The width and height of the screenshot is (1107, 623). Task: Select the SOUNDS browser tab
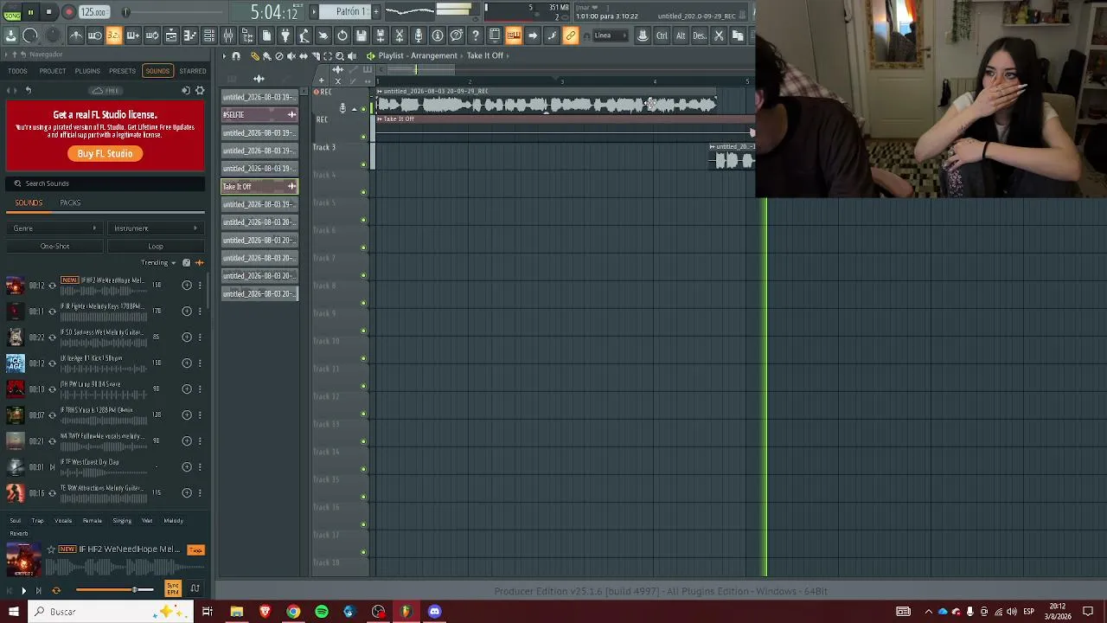pyautogui.click(x=157, y=71)
